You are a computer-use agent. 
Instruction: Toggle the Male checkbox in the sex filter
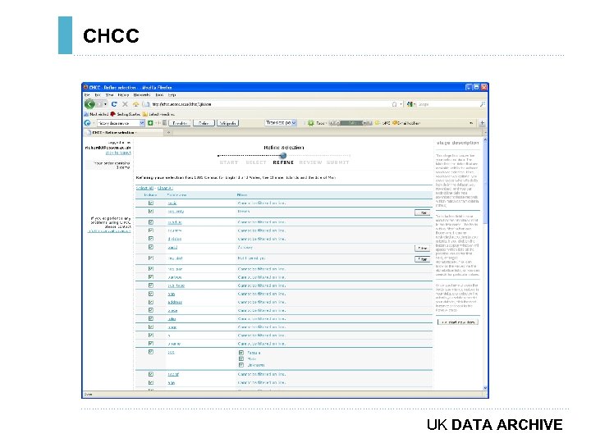pos(241,359)
